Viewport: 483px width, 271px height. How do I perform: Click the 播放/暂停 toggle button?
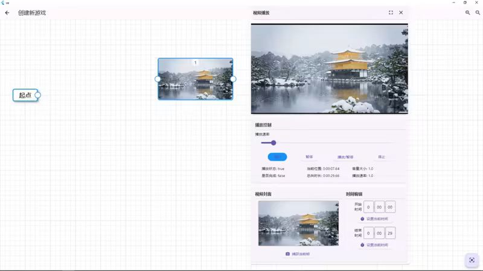click(345, 157)
